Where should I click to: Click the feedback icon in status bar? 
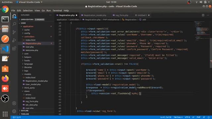tap(204, 117)
